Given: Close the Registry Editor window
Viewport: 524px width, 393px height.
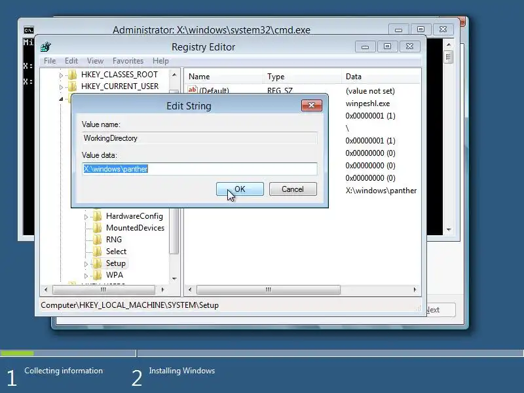Looking at the screenshot, I should pyautogui.click(x=409, y=47).
